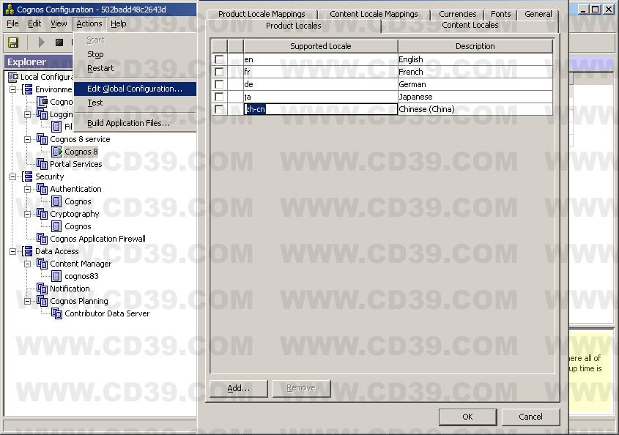Switch to the Currencies tab
The width and height of the screenshot is (619, 435).
[x=458, y=14]
